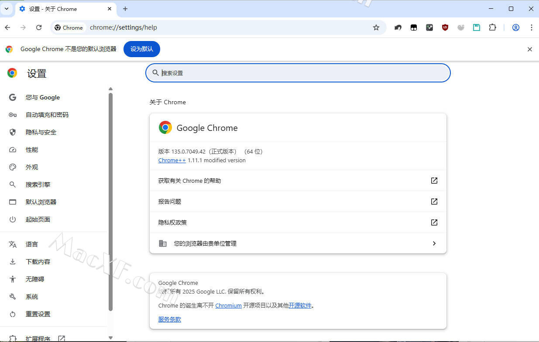Screen dimensions: 539x342
Task: Focus the '搜索设置' search field
Action: [x=301, y=73]
